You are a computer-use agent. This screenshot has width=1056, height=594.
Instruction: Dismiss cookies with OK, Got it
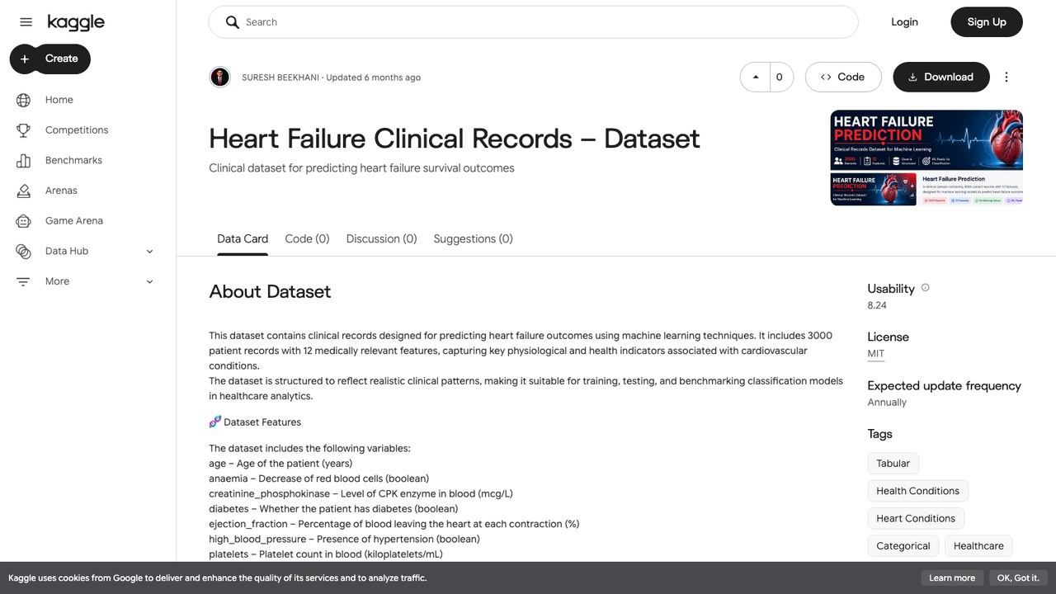(x=1017, y=577)
